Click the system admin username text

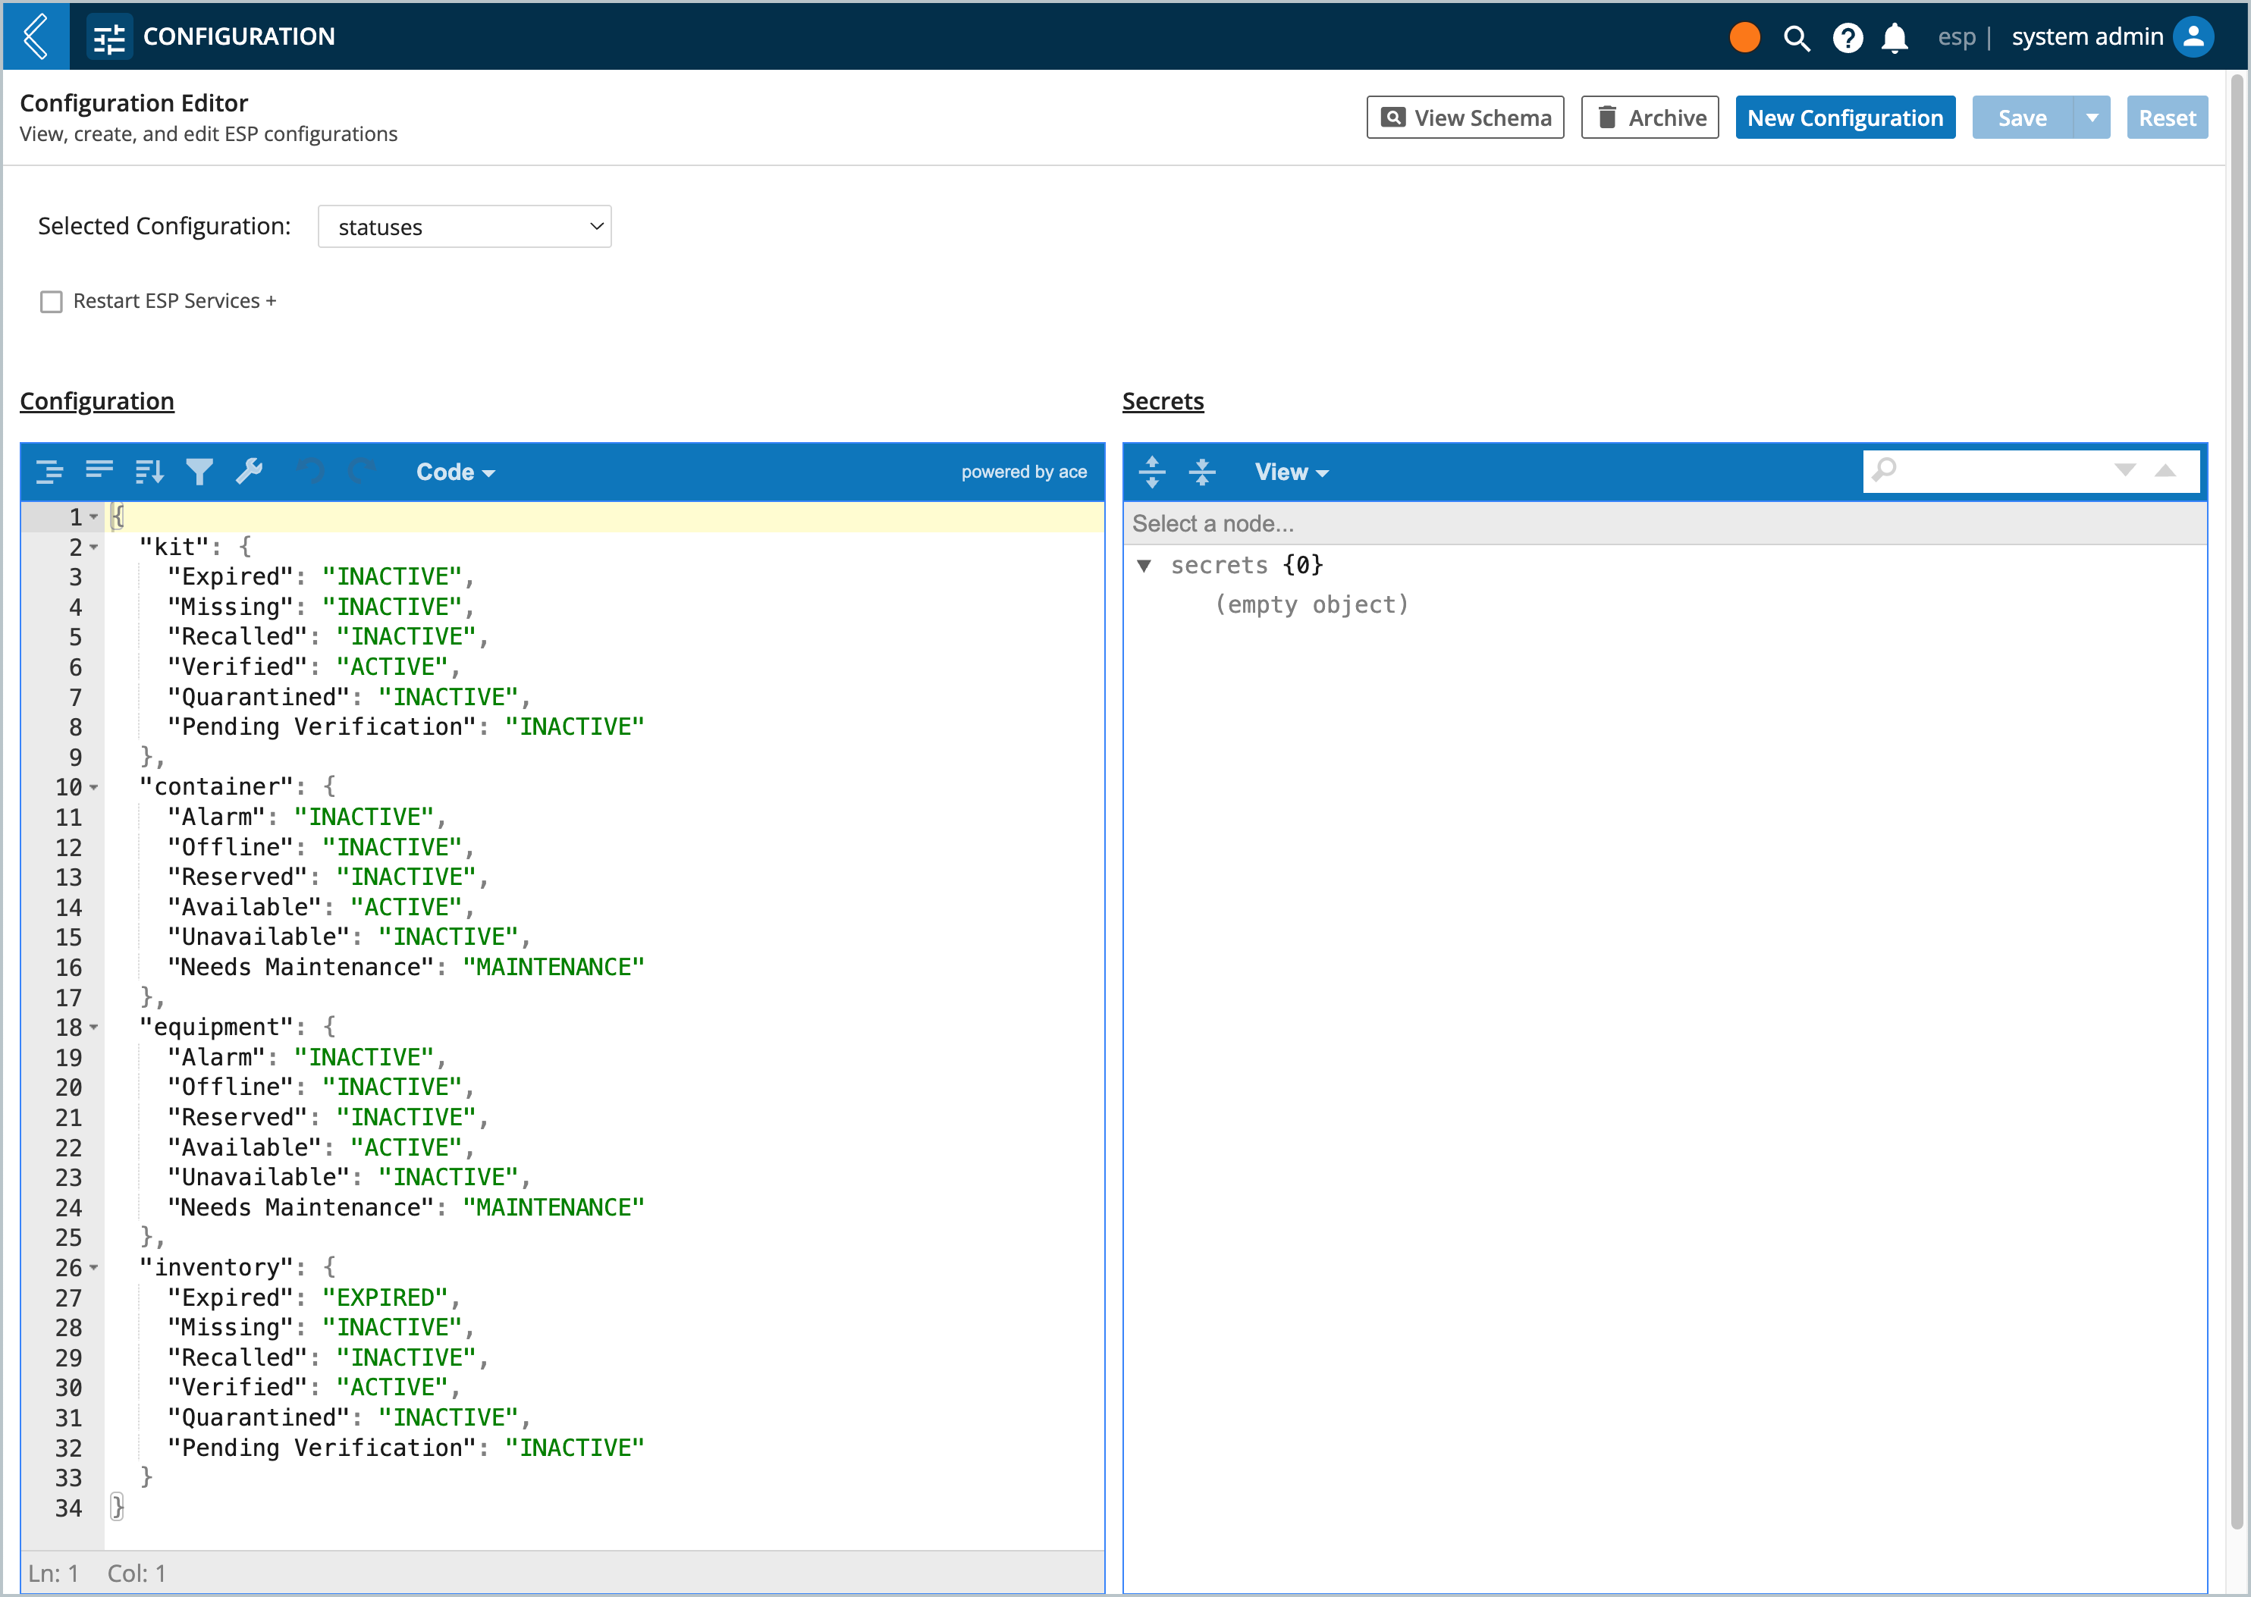pyautogui.click(x=2086, y=37)
